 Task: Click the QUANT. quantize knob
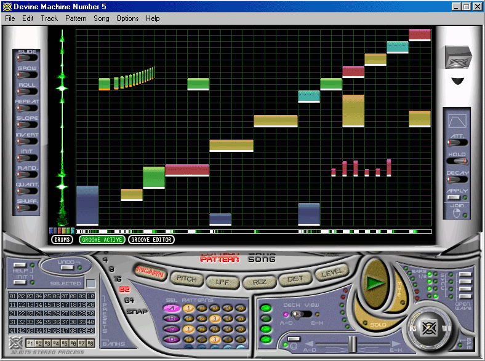pyautogui.click(x=27, y=191)
